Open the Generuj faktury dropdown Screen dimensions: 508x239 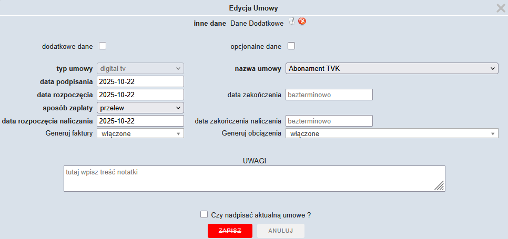click(x=140, y=134)
